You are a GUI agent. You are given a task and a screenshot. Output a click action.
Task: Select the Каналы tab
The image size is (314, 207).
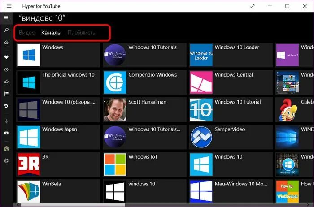pyautogui.click(x=51, y=33)
